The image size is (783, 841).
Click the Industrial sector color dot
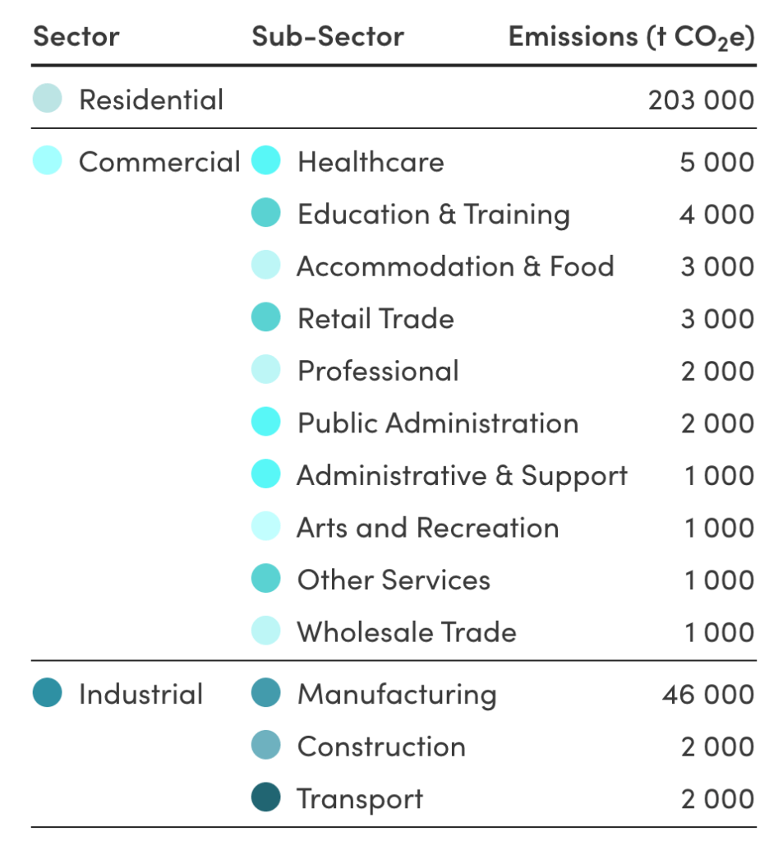click(x=48, y=694)
